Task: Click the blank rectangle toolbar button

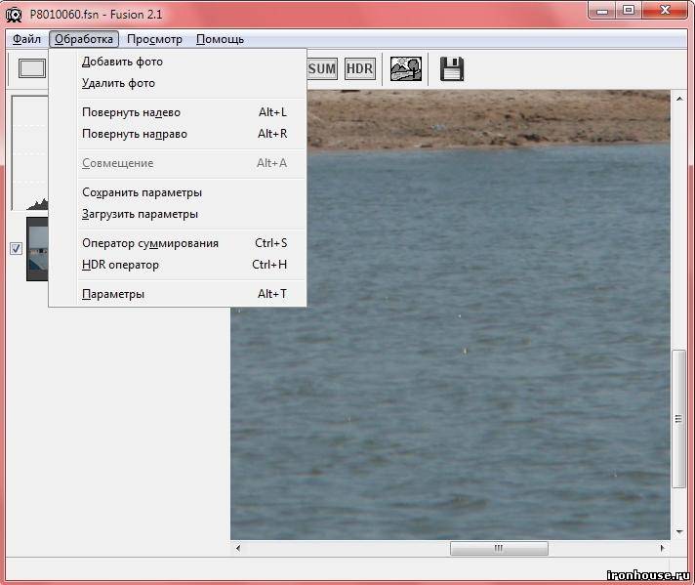Action: 32,68
